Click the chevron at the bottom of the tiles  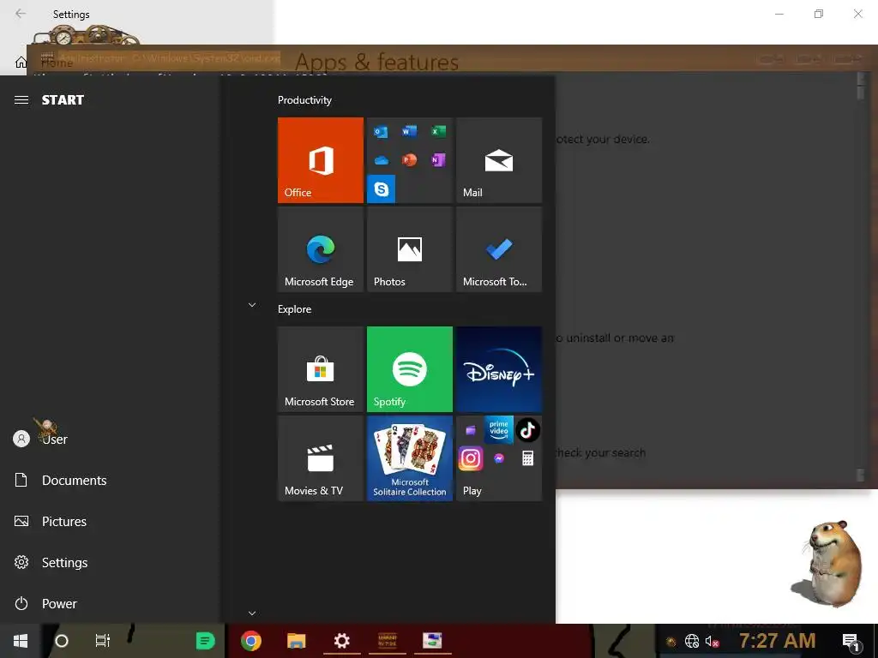pyautogui.click(x=252, y=613)
